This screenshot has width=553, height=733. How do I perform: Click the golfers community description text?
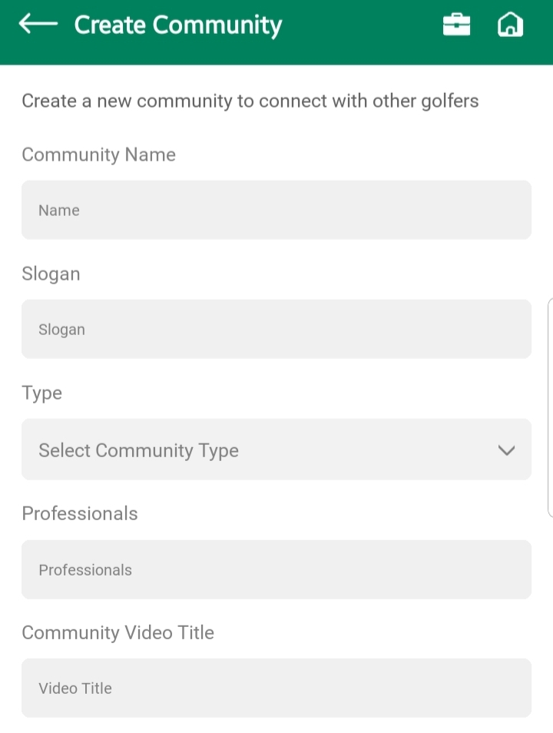[x=250, y=101]
